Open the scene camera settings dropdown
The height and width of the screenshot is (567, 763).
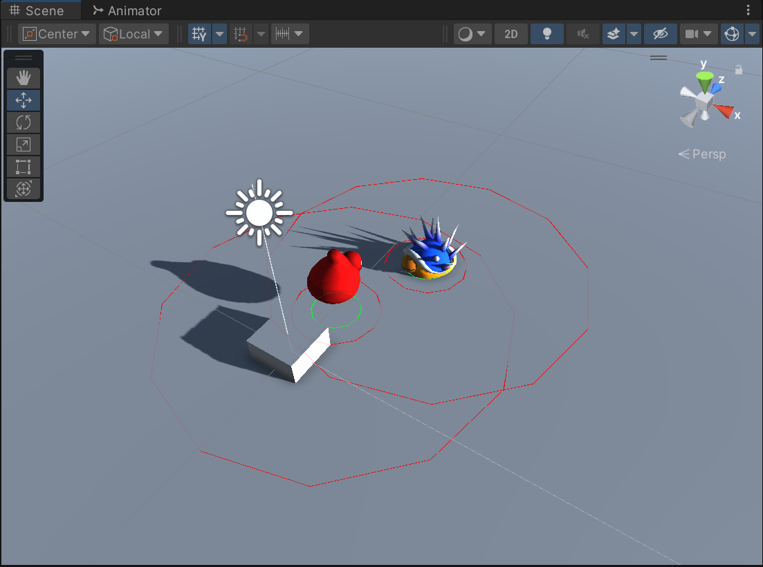coord(698,34)
